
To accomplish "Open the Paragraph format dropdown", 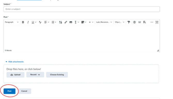I will tap(12, 22).
